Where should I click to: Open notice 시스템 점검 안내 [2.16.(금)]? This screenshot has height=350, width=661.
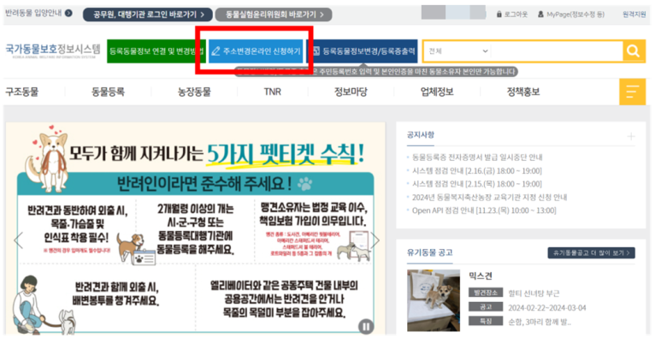pos(477,171)
